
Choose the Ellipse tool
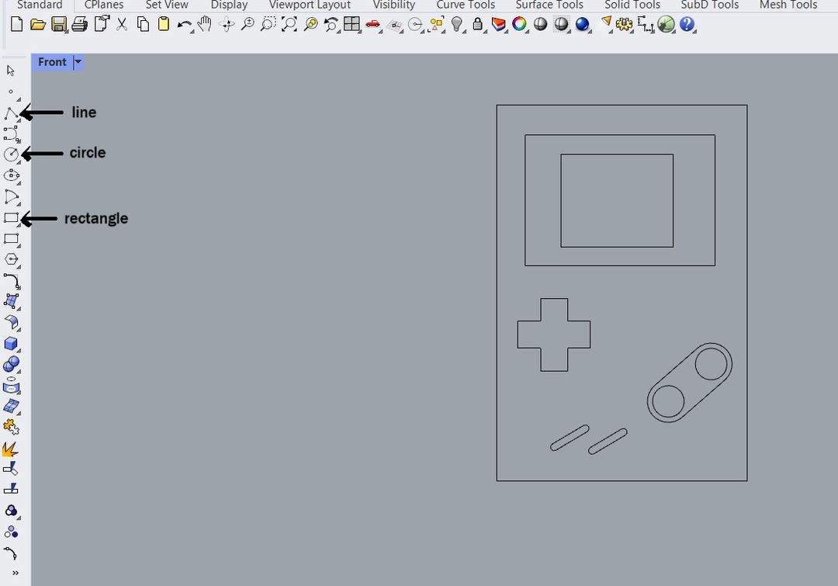point(11,175)
